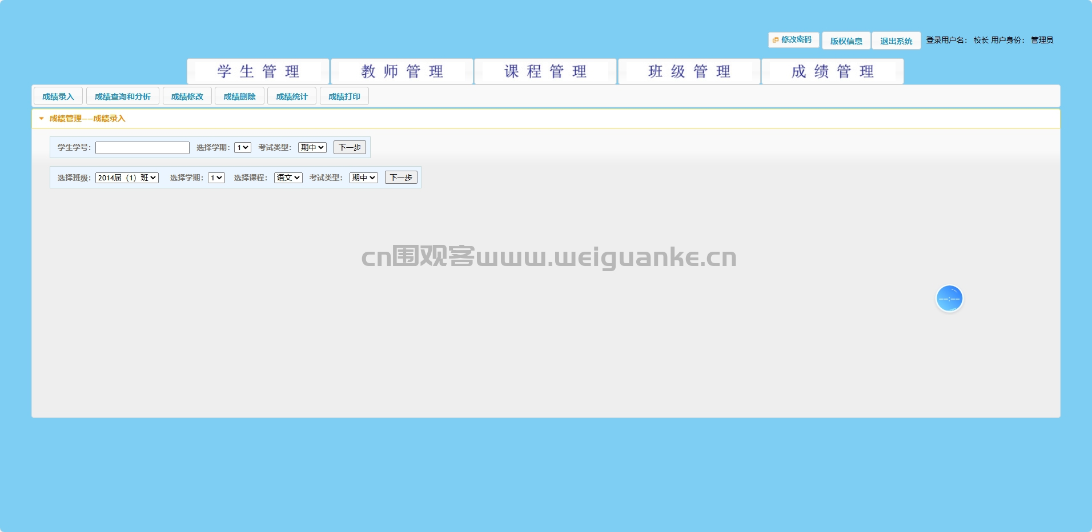1092x532 pixels.
Task: Click the 修改密码 icon button
Action: point(793,40)
